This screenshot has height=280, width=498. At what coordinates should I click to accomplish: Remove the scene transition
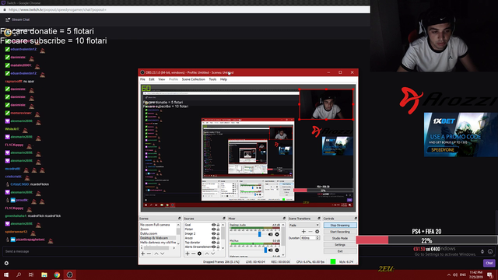(310, 232)
